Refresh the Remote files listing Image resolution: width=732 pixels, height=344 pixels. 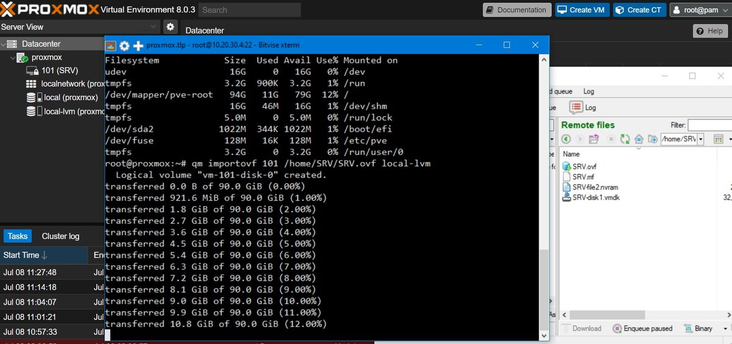click(625, 139)
